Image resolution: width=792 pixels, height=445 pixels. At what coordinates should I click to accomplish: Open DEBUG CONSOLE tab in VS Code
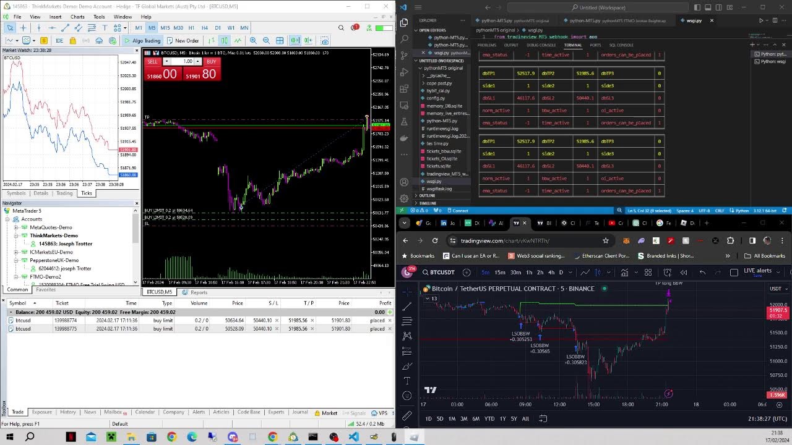pyautogui.click(x=540, y=45)
